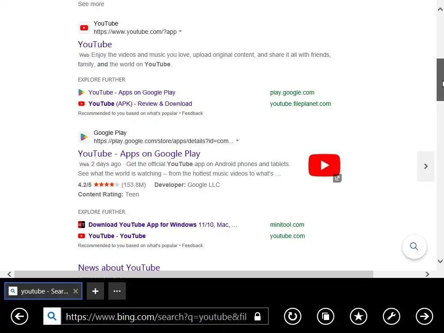
Task: Click Content Rating: Teen text
Action: click(x=108, y=195)
